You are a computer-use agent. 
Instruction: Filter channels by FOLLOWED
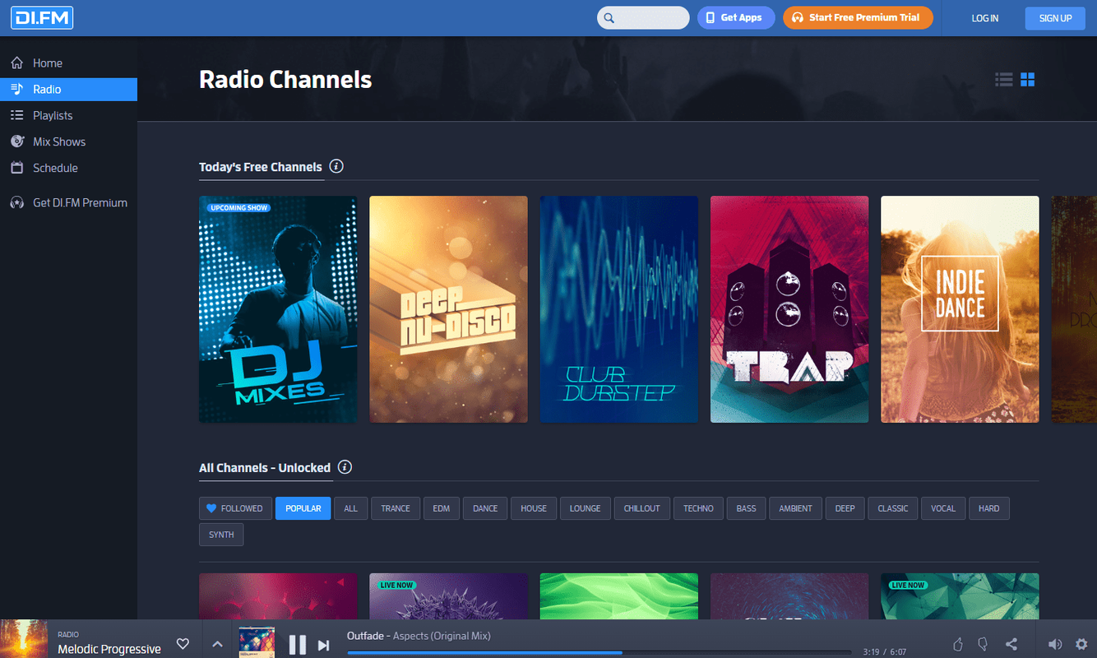[235, 508]
